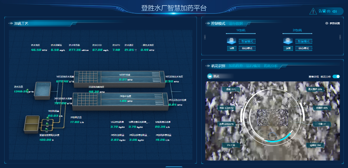Click the 2292m³/h flow tag
The width and height of the screenshot is (348, 168).
227,124
